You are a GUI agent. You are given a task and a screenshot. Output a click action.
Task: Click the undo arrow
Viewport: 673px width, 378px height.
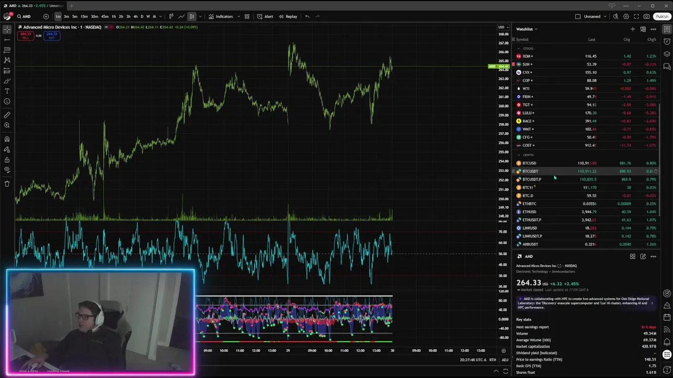[307, 16]
